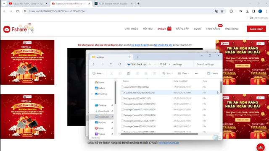
Task: Open the Sort dropdown
Action: coord(168,73)
